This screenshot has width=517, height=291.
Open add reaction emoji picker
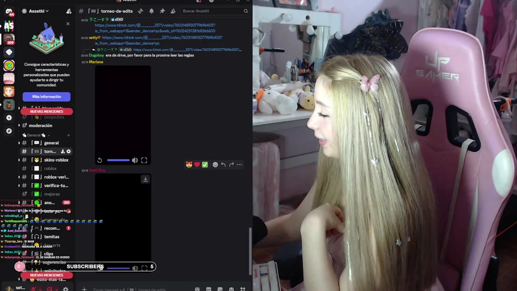click(215, 164)
